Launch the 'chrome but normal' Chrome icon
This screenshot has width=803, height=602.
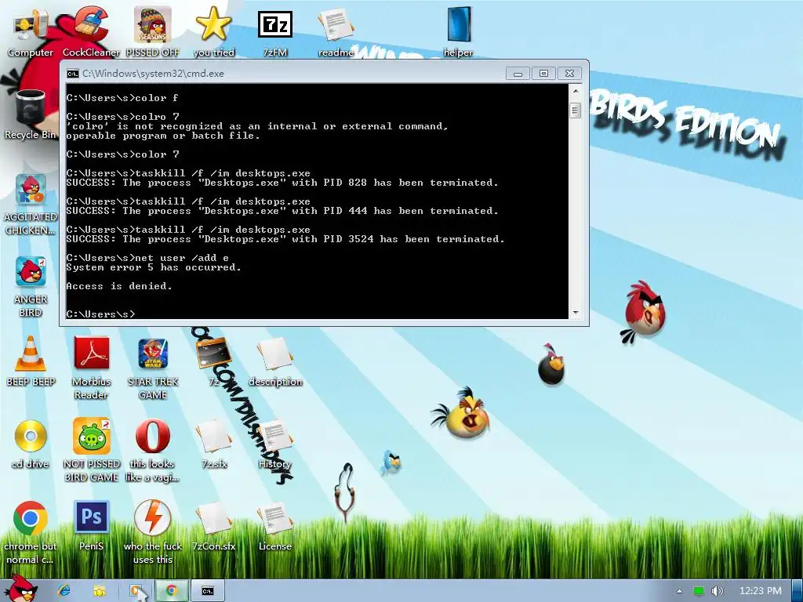click(31, 532)
